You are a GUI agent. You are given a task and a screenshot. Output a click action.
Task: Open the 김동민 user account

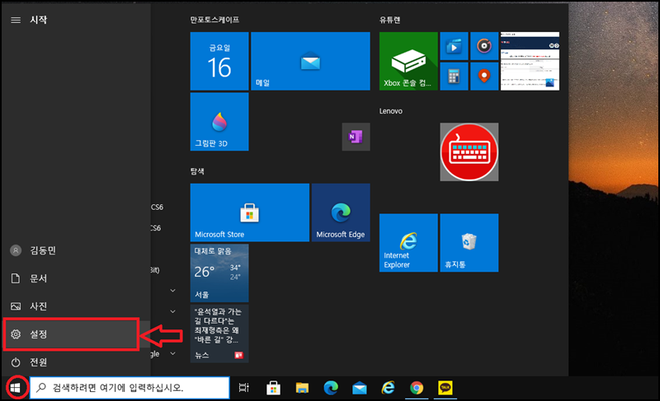76,250
